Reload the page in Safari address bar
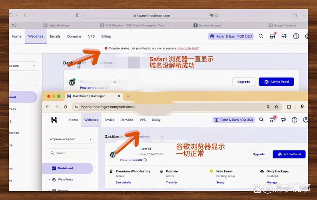 [x=217, y=15]
